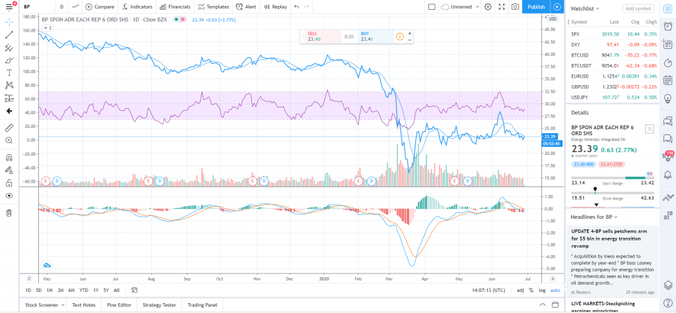Select the BTCUSD row in watchlist

click(x=613, y=55)
